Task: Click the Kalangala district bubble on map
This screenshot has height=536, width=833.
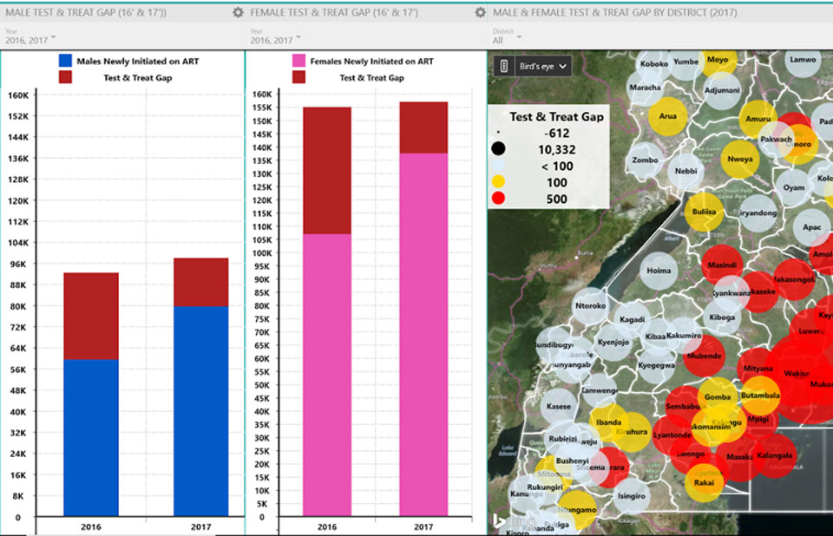Action: 775,455
